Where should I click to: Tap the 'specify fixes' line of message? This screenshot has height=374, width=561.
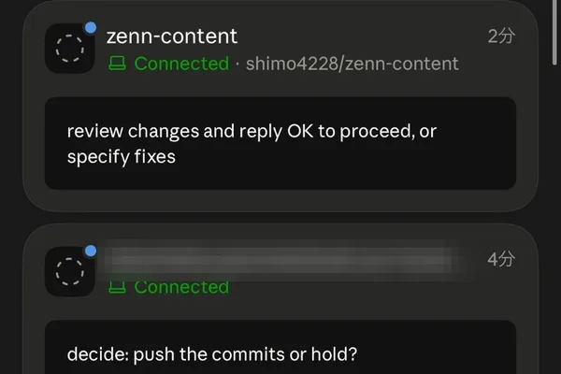click(122, 157)
